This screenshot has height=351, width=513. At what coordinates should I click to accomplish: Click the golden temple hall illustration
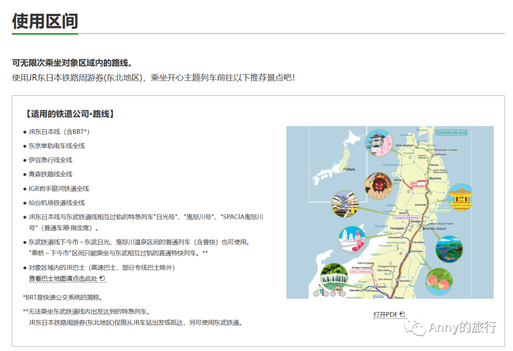[x=460, y=197]
